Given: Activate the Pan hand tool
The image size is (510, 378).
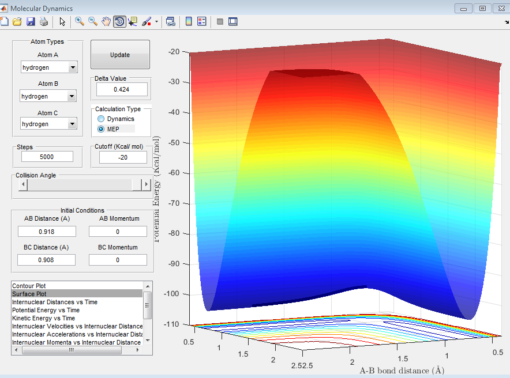Looking at the screenshot, I should (x=106, y=21).
